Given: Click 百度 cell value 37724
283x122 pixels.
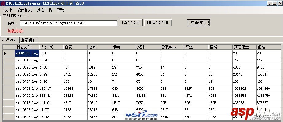Looking at the screenshot, I should 75,96.
